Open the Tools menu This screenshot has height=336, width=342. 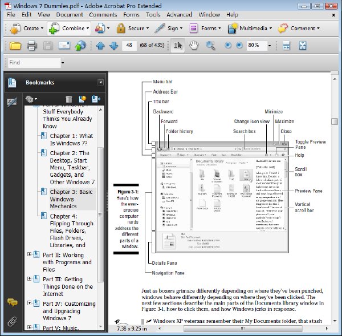point(153,15)
